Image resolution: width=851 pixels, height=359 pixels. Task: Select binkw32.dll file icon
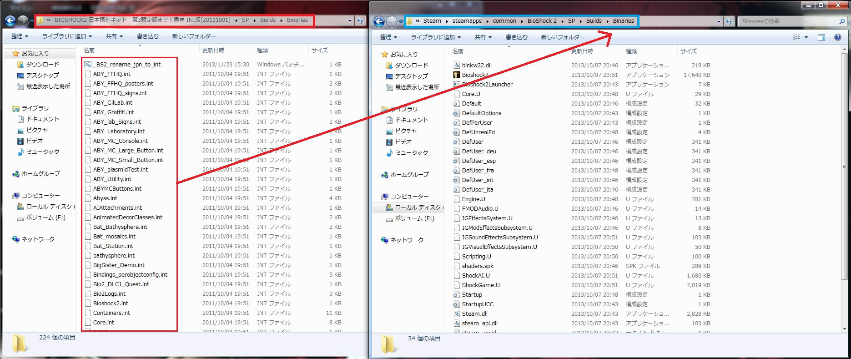point(457,66)
